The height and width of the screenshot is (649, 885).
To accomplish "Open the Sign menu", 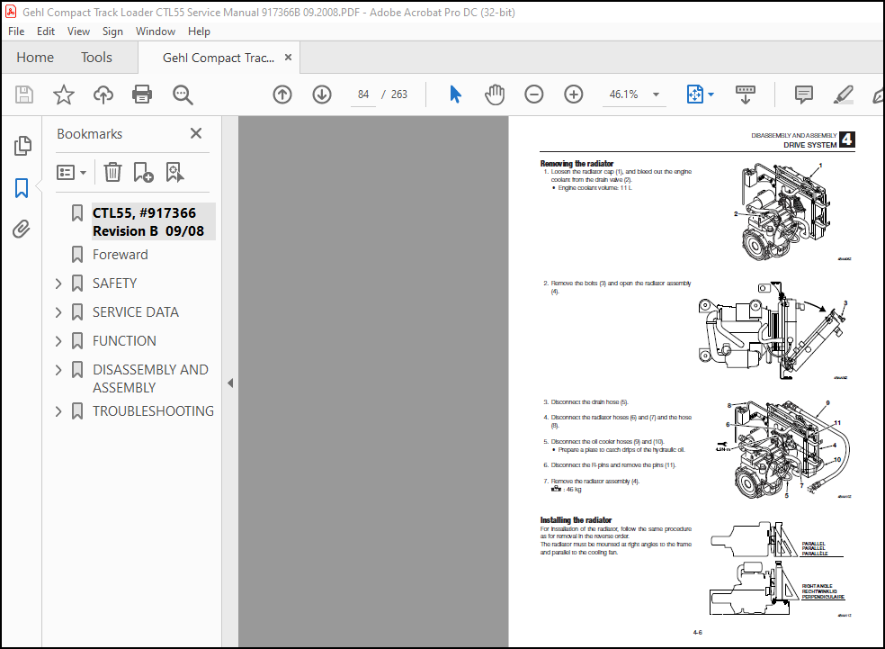I will point(112,32).
